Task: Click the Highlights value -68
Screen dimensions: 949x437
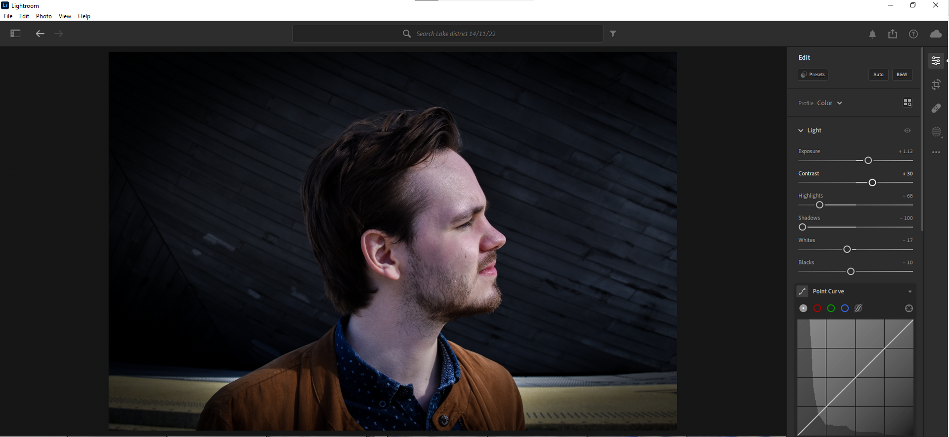Action: (907, 196)
